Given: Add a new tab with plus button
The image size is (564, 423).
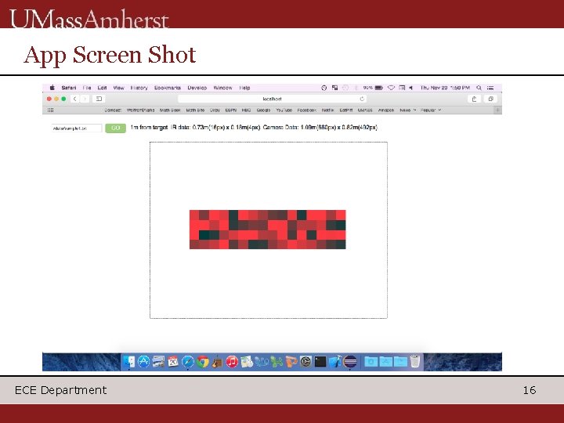Looking at the screenshot, I should pos(498,110).
